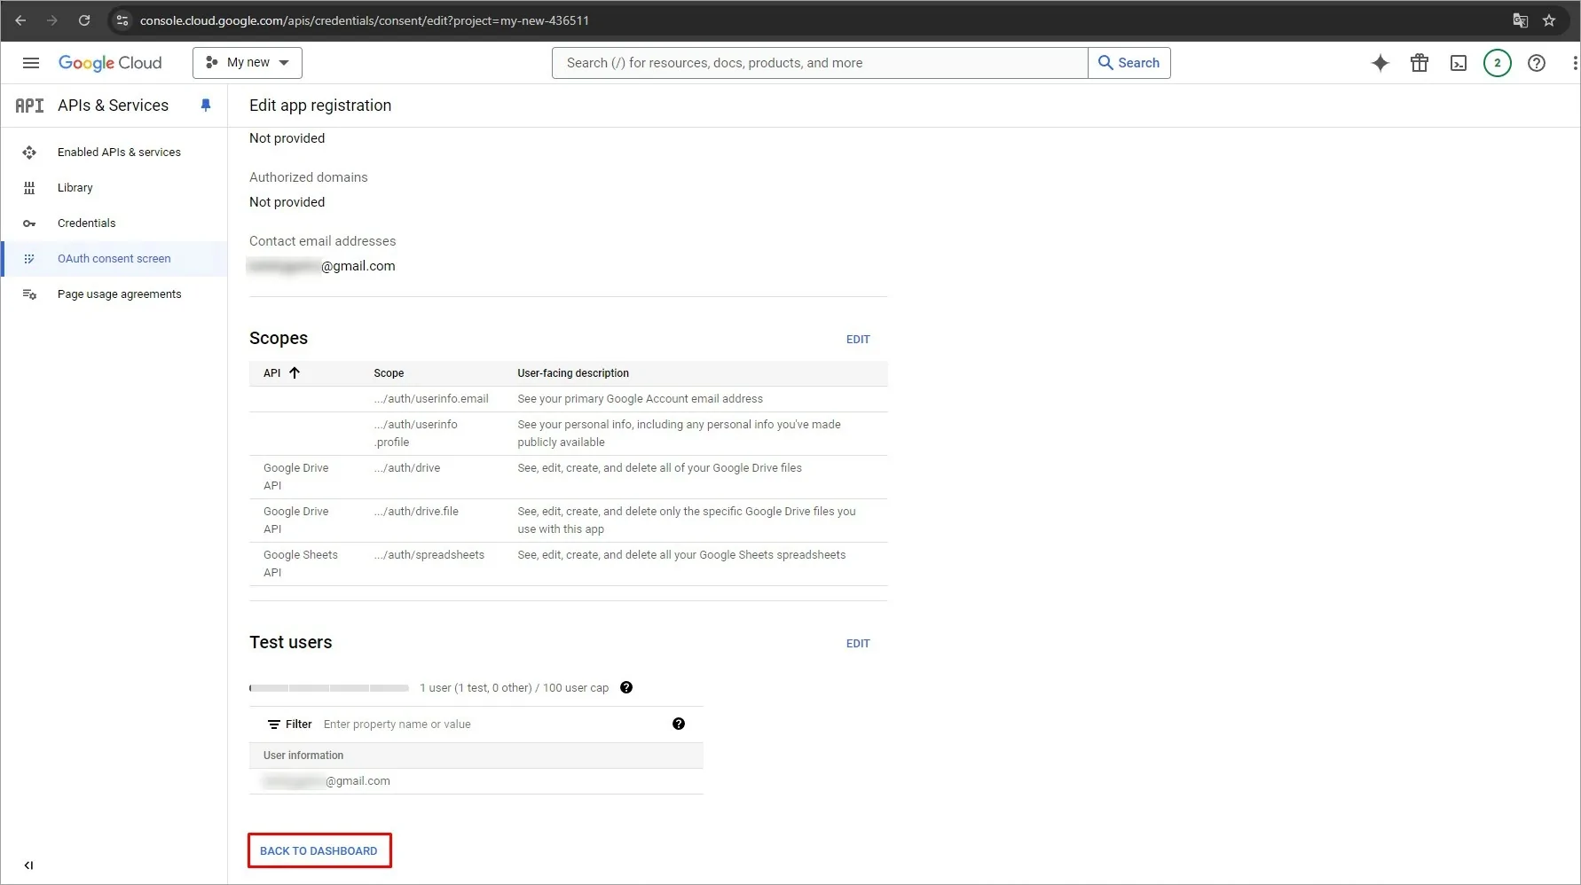Click the Filter test users field

point(444,724)
